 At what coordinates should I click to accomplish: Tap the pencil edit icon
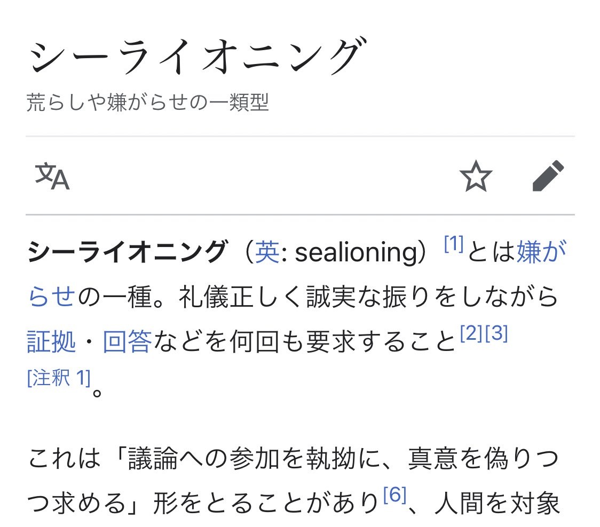tap(548, 175)
